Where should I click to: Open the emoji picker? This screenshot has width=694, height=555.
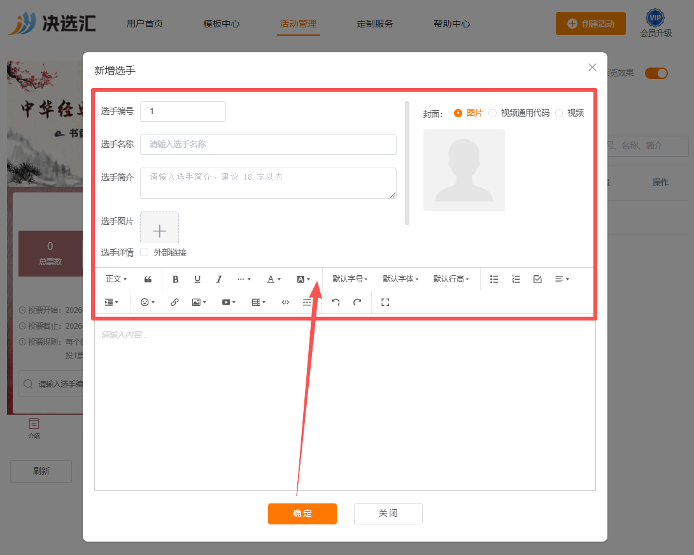147,302
